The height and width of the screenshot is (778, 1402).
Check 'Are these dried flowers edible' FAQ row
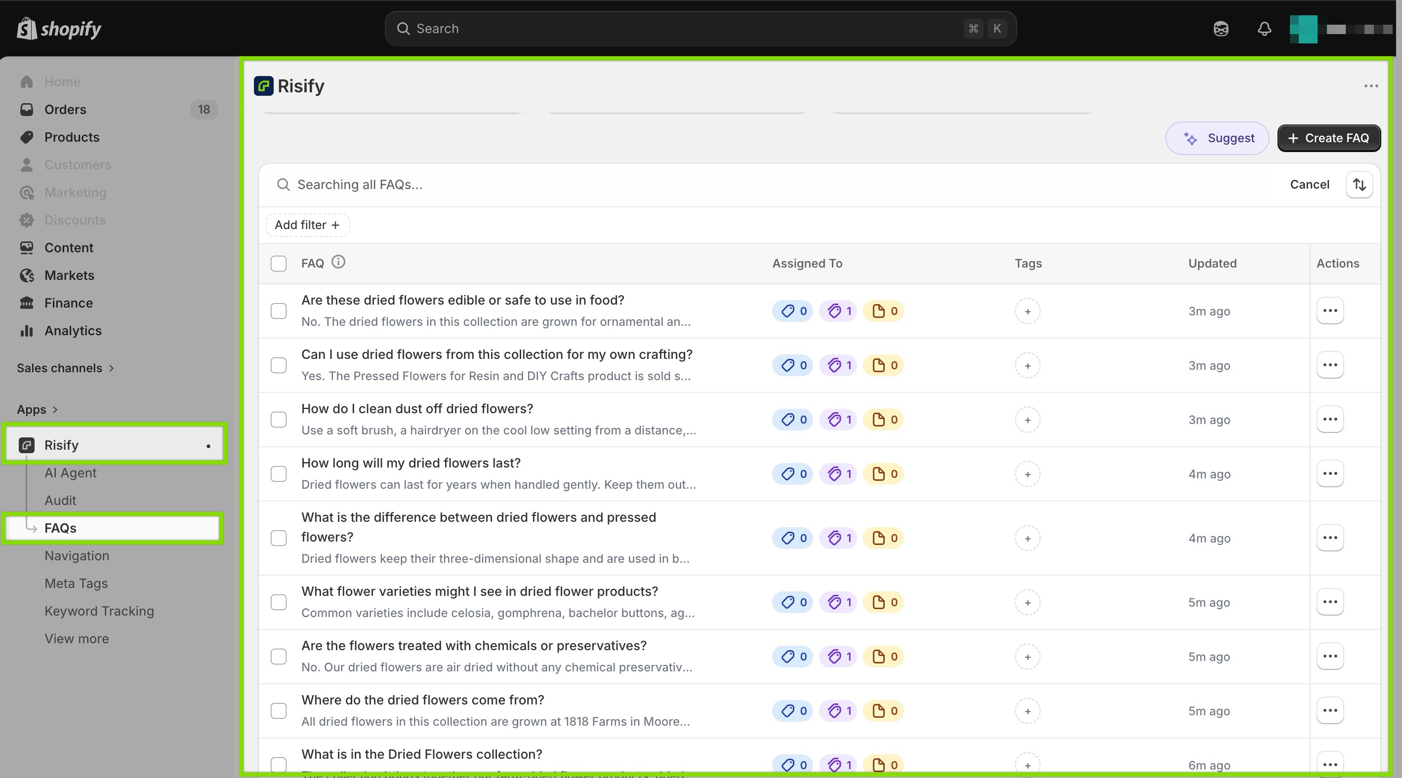click(x=278, y=311)
